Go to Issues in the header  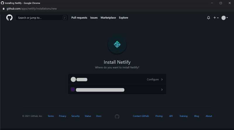(x=94, y=18)
